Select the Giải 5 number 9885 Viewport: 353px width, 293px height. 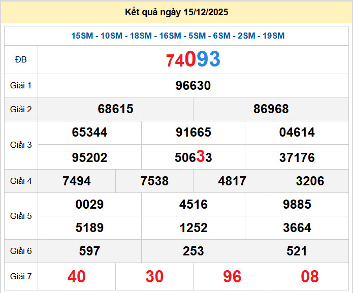coord(297,204)
